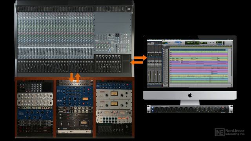Image resolution: width=251 pixels, height=141 pixels.
Task: Click the VU meter on the black center-rack compressor
Action: [x=84, y=123]
